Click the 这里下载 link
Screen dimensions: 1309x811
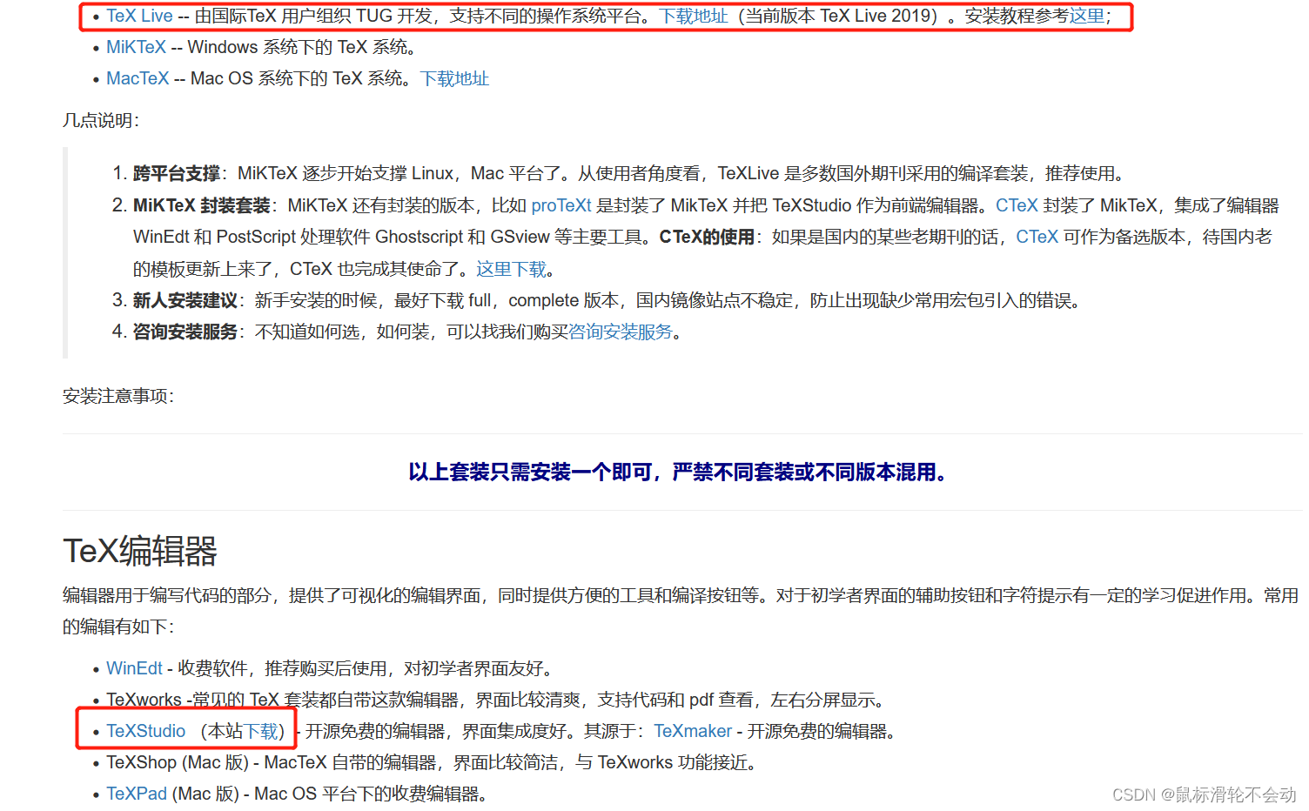tap(511, 269)
